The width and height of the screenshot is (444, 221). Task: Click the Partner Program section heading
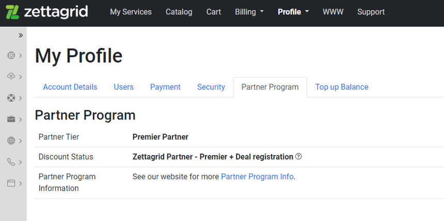pyautogui.click(x=85, y=115)
